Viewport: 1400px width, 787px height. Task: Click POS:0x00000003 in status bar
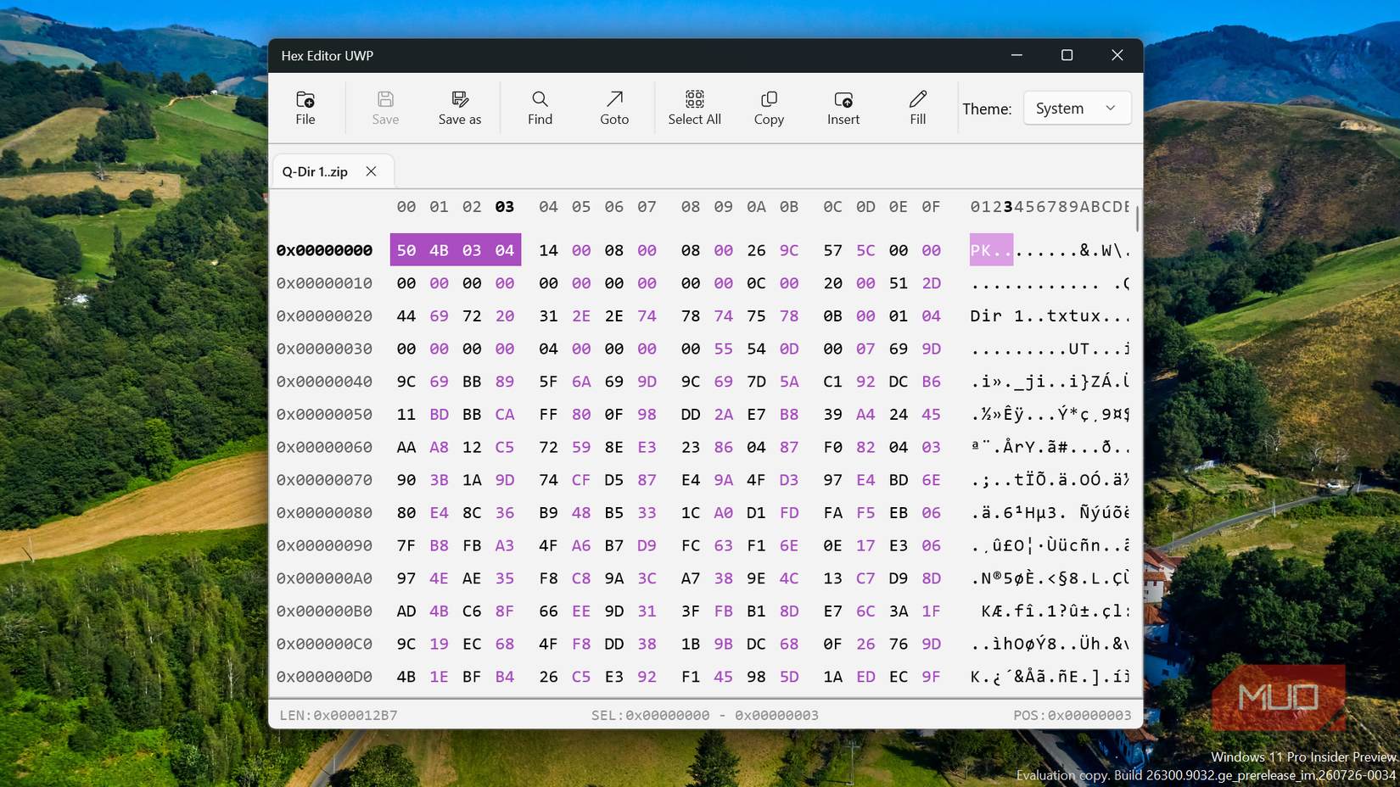tap(1072, 715)
